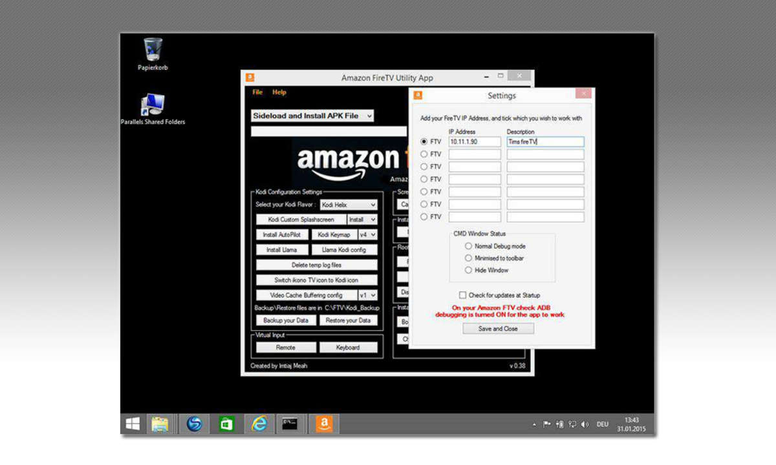Open the Windows Store taskbar icon
The height and width of the screenshot is (465, 776).
226,424
